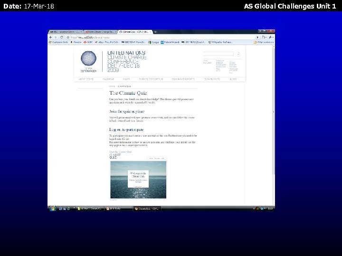Click the Climate Quiz ocean image
The image size is (342, 256).
[138, 180]
